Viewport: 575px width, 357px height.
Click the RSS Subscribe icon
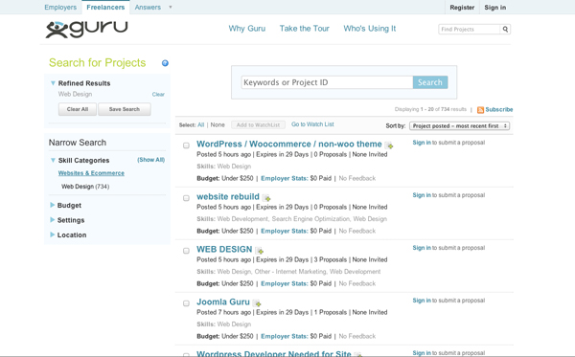[x=480, y=110]
